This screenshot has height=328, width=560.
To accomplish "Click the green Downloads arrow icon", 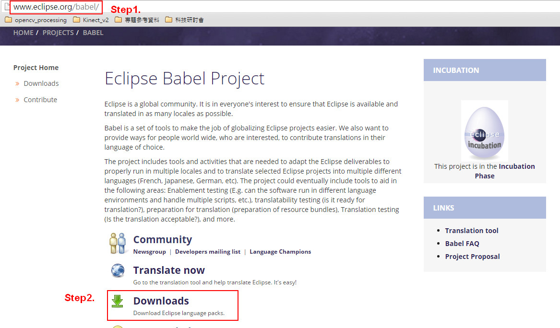I will point(117,301).
